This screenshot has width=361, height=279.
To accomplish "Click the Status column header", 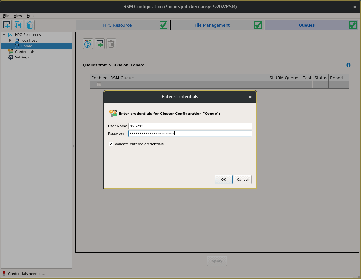I will (321, 78).
